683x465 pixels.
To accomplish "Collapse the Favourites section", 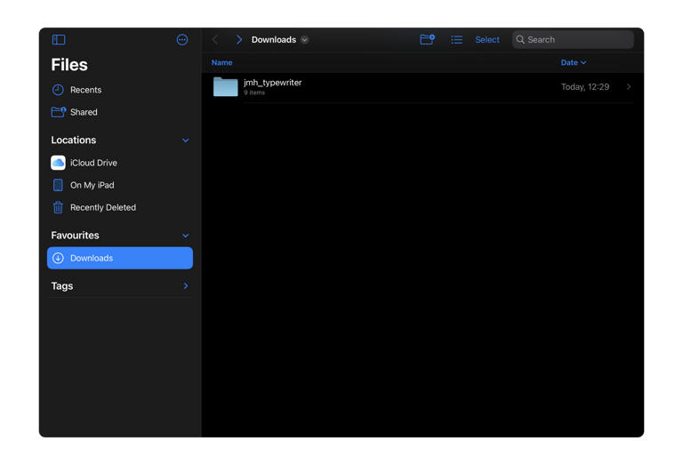I will [186, 236].
